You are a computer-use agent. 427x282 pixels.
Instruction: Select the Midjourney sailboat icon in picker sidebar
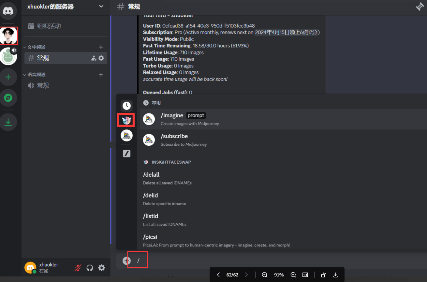tap(126, 135)
